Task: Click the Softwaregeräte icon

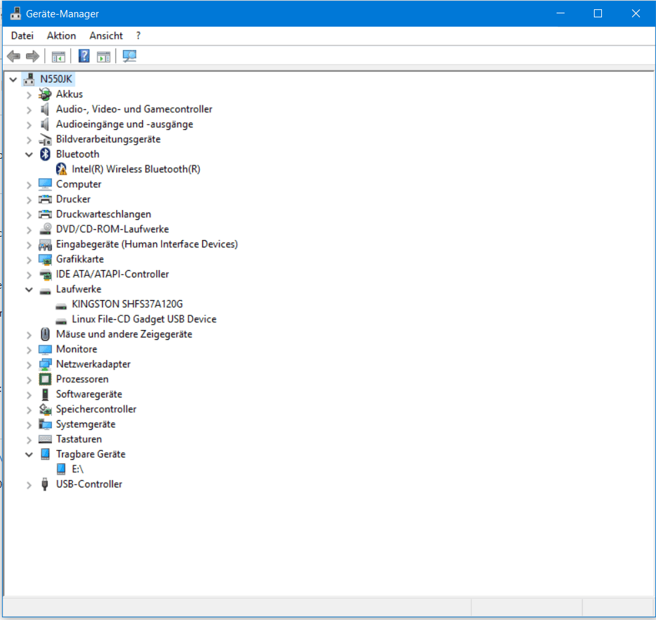Action: tap(45, 394)
